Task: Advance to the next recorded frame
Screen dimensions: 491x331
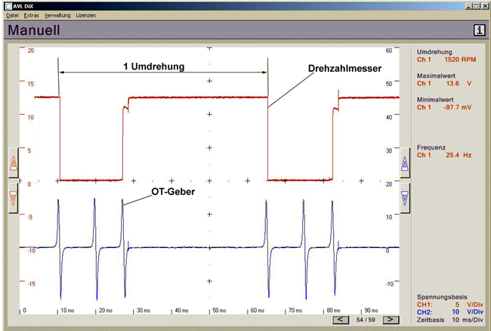Action: (x=390, y=320)
